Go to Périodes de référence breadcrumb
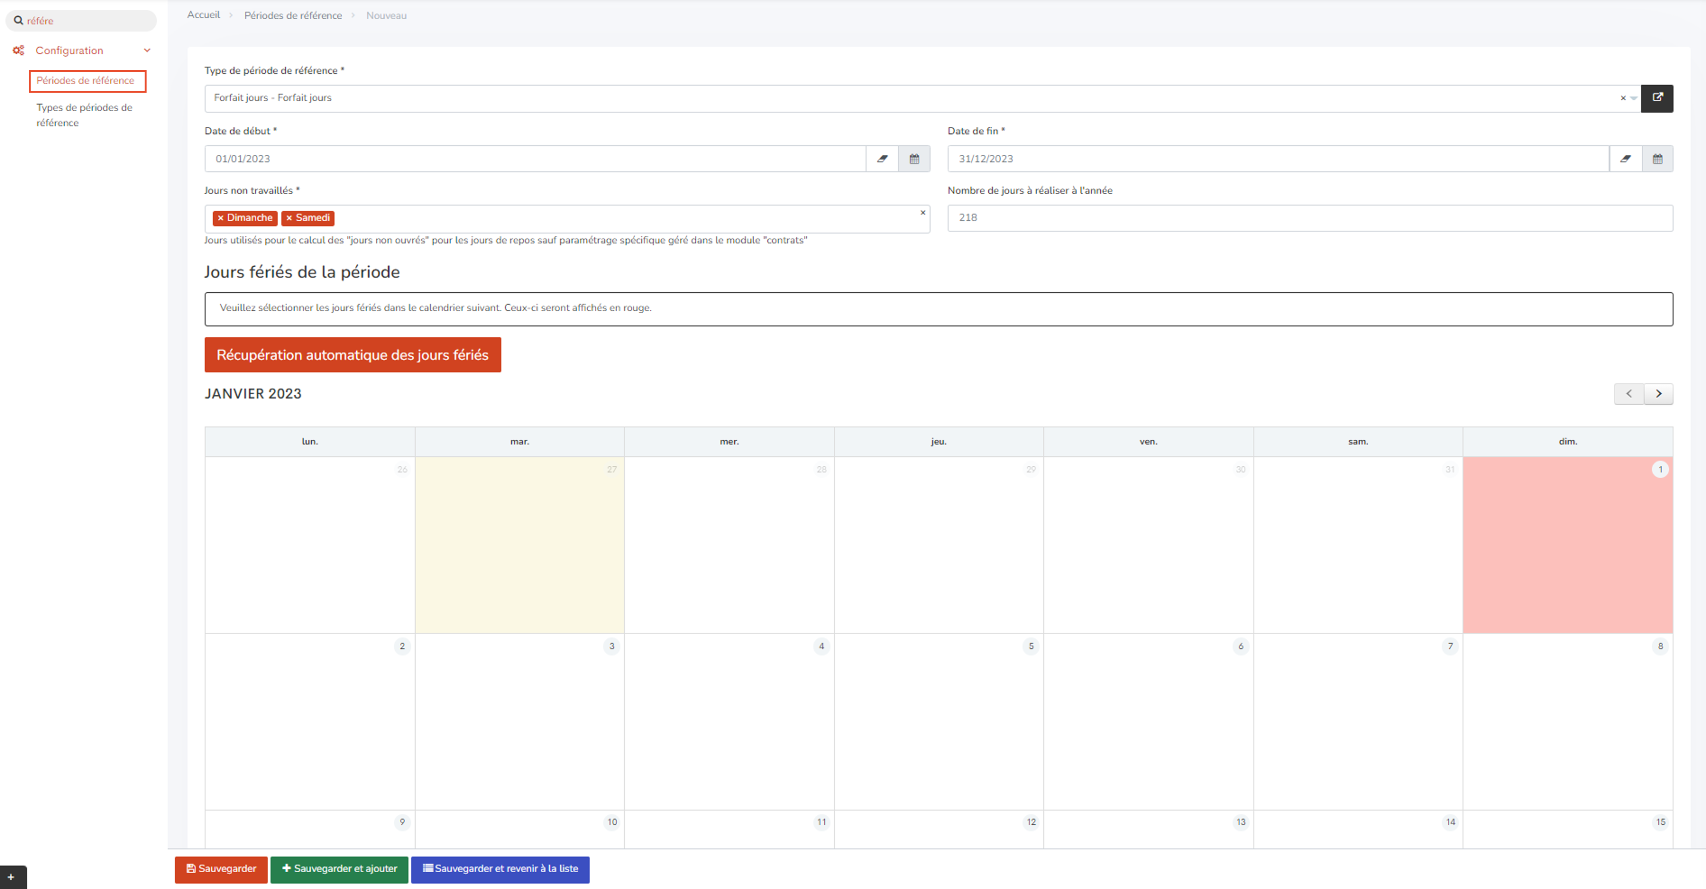This screenshot has width=1706, height=889. (293, 15)
